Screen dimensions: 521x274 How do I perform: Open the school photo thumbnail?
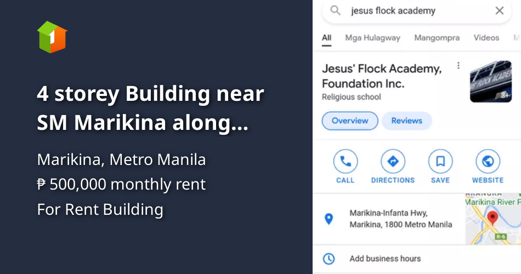coord(490,82)
